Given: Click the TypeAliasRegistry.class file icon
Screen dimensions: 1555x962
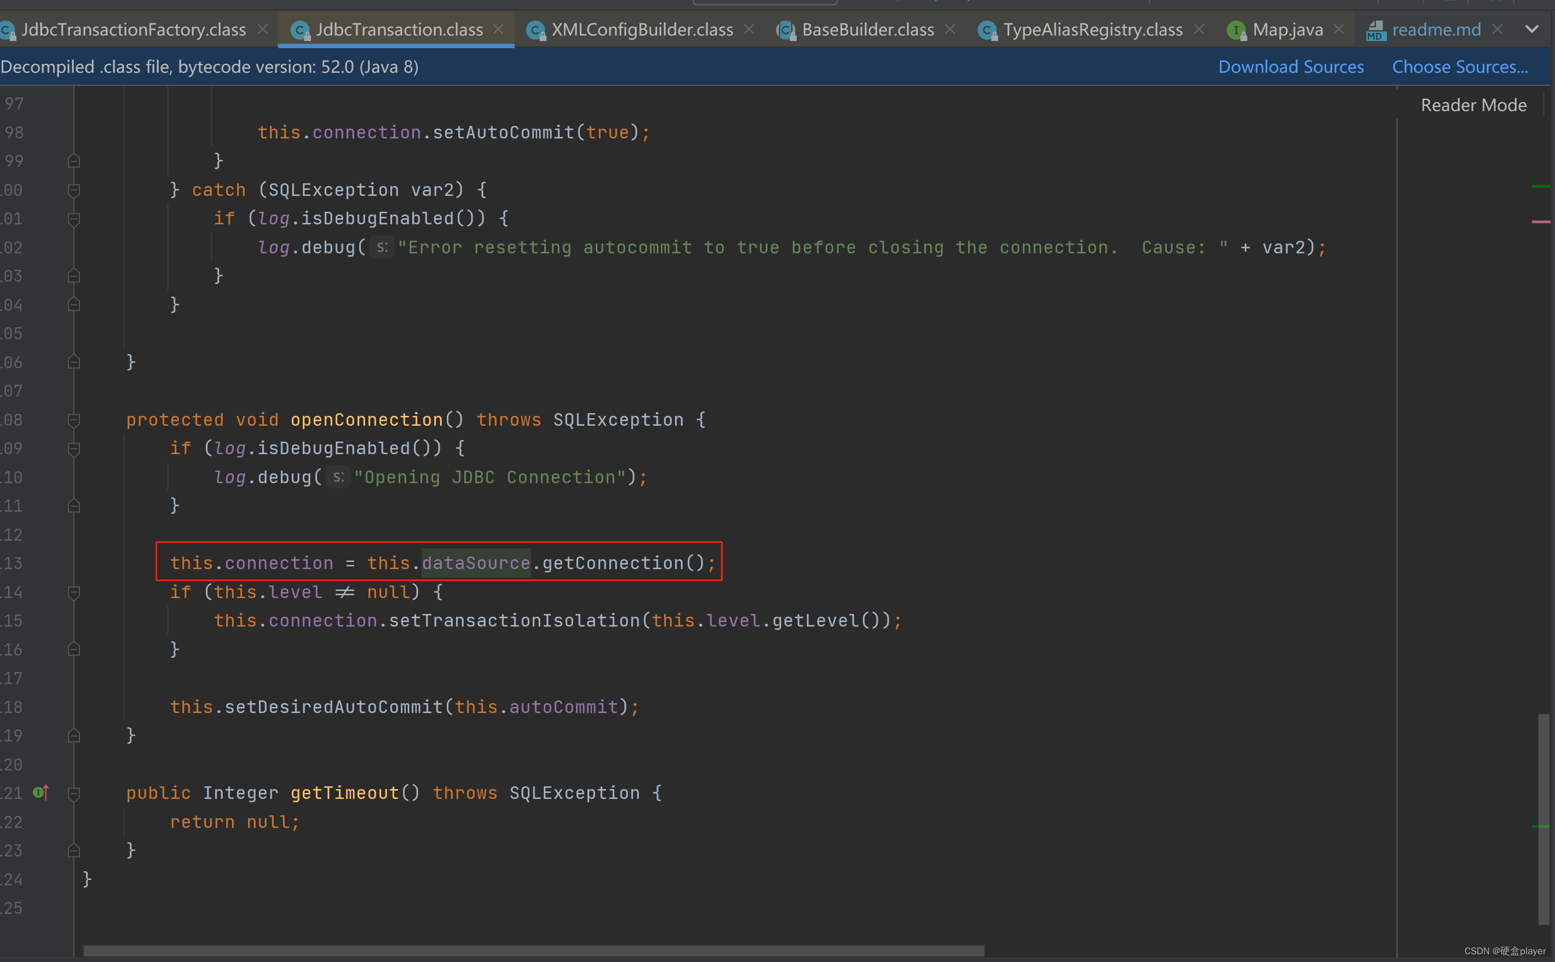Looking at the screenshot, I should [987, 31].
